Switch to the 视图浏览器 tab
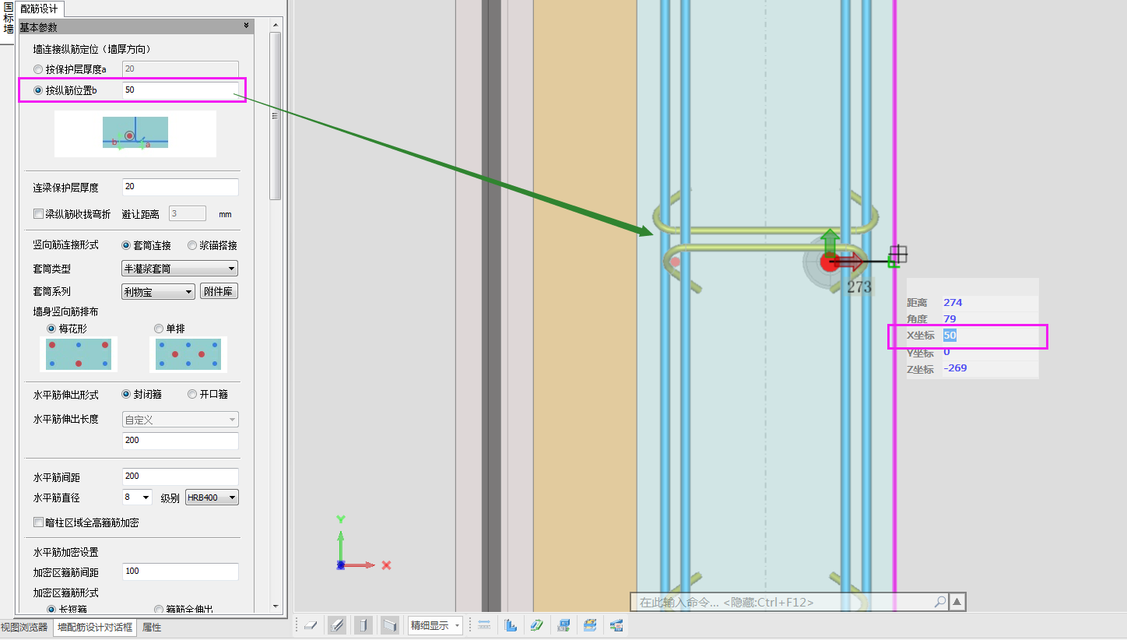Viewport: 1127px width, 640px height. pos(26,628)
